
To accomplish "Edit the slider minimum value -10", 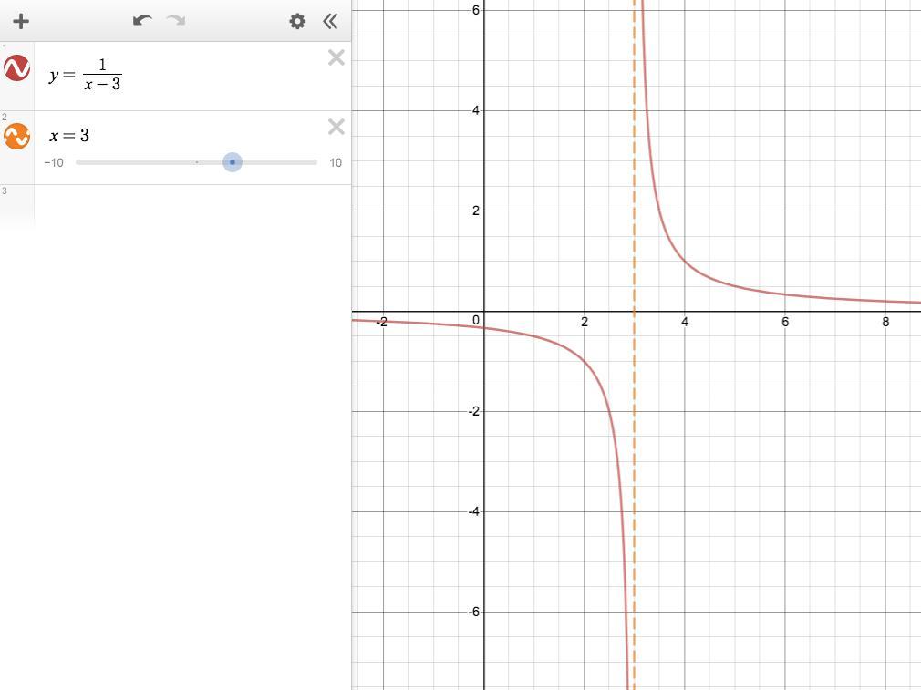I will click(54, 162).
